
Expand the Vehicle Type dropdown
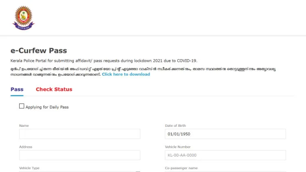tap(80, 171)
